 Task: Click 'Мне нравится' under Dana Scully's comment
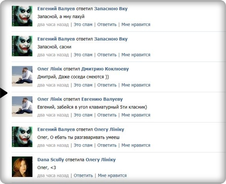(112, 175)
